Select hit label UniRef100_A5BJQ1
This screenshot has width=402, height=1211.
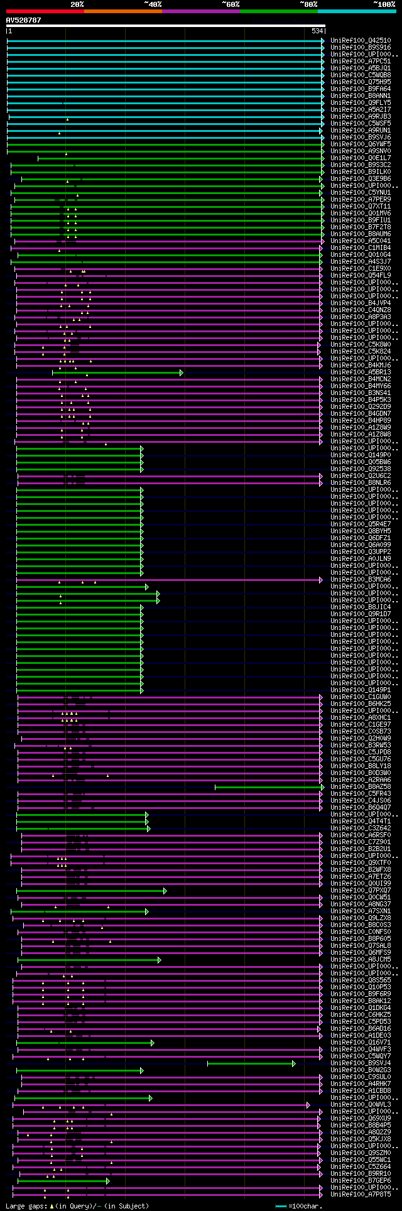[x=362, y=68]
